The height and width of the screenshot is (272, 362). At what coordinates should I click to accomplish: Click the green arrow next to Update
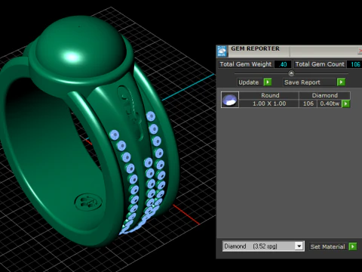coord(268,82)
